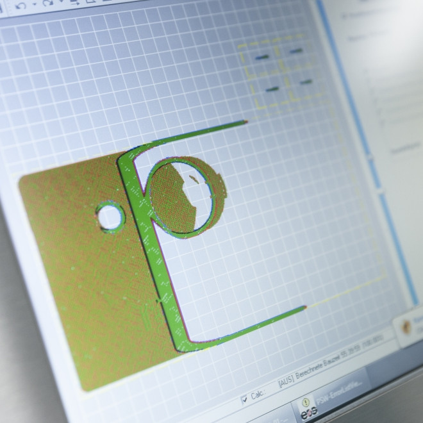Select the bottom-right small part in yellow frame
Screen dimensions: 423x423
(306, 81)
